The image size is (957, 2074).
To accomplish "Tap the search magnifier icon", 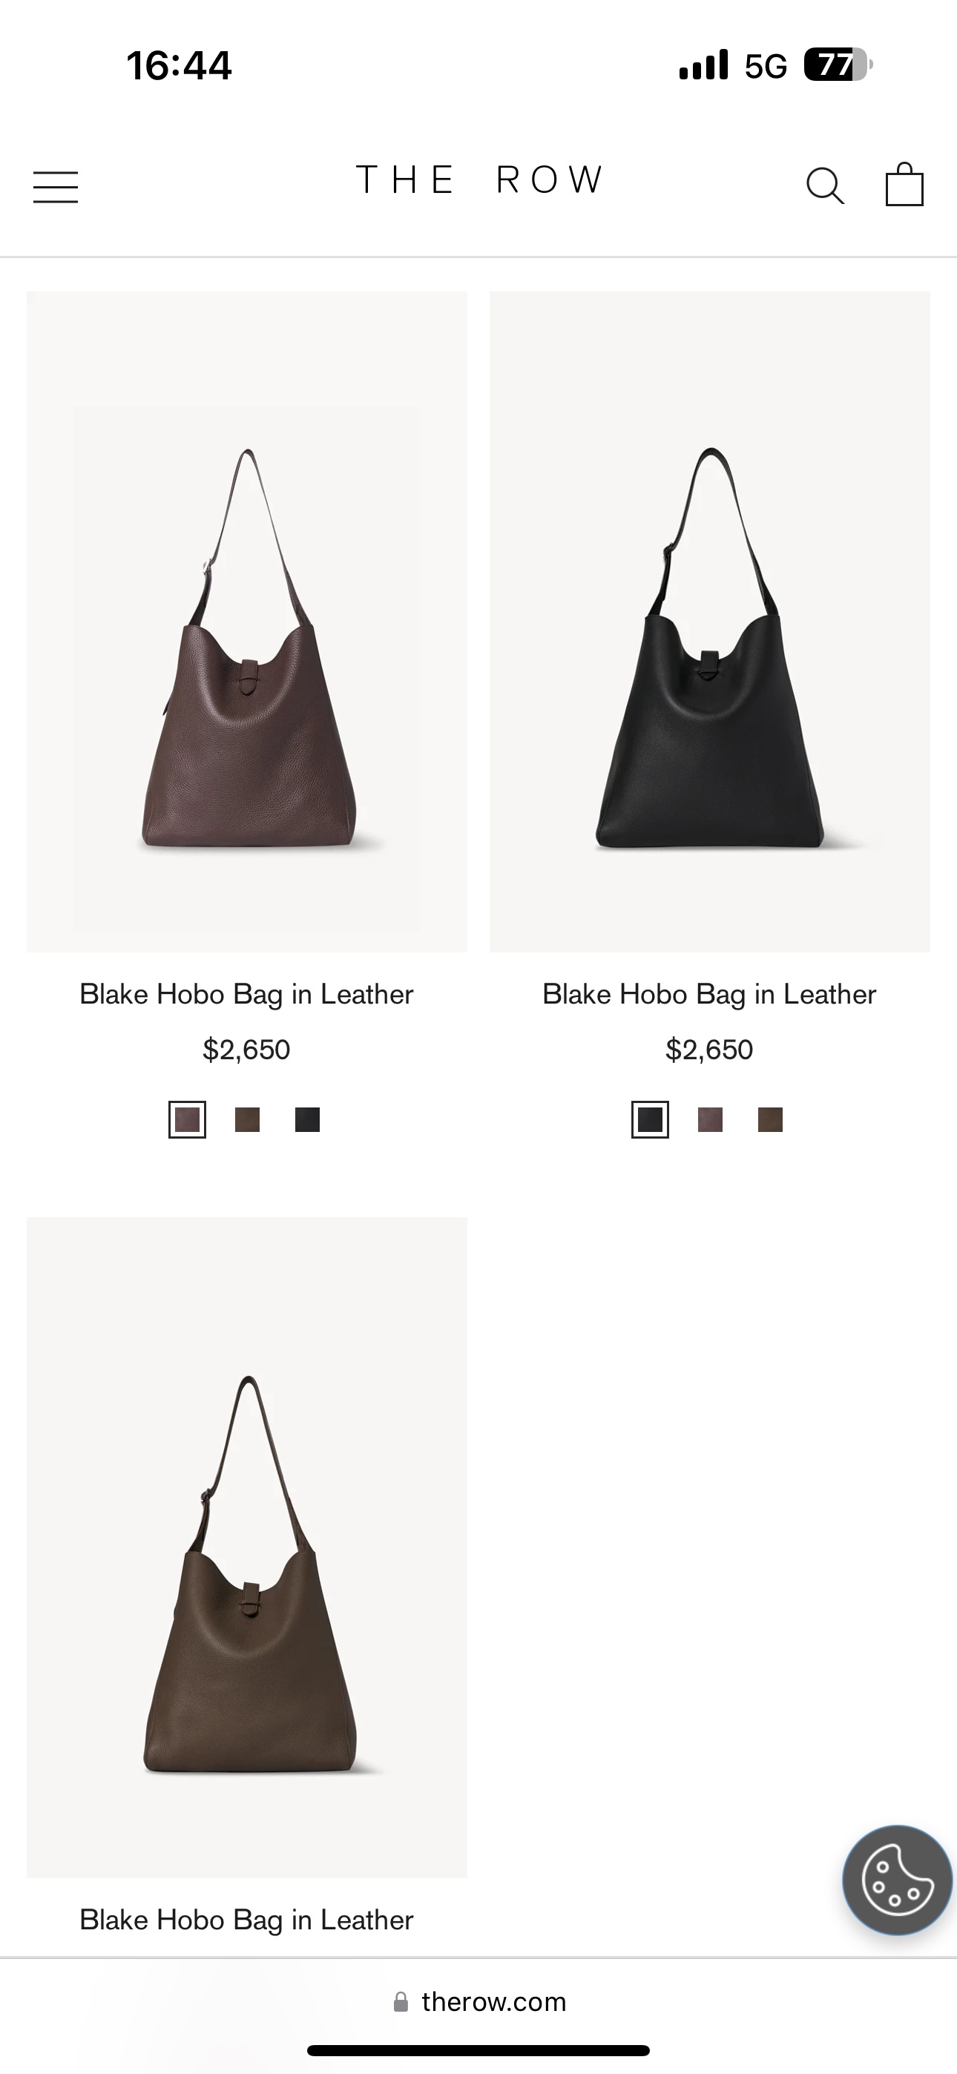I will tap(825, 186).
